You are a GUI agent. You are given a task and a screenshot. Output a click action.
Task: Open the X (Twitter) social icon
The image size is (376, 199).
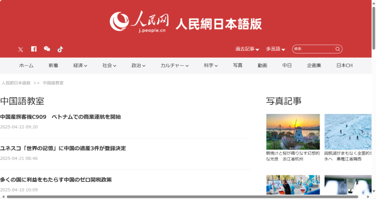pyautogui.click(x=20, y=50)
